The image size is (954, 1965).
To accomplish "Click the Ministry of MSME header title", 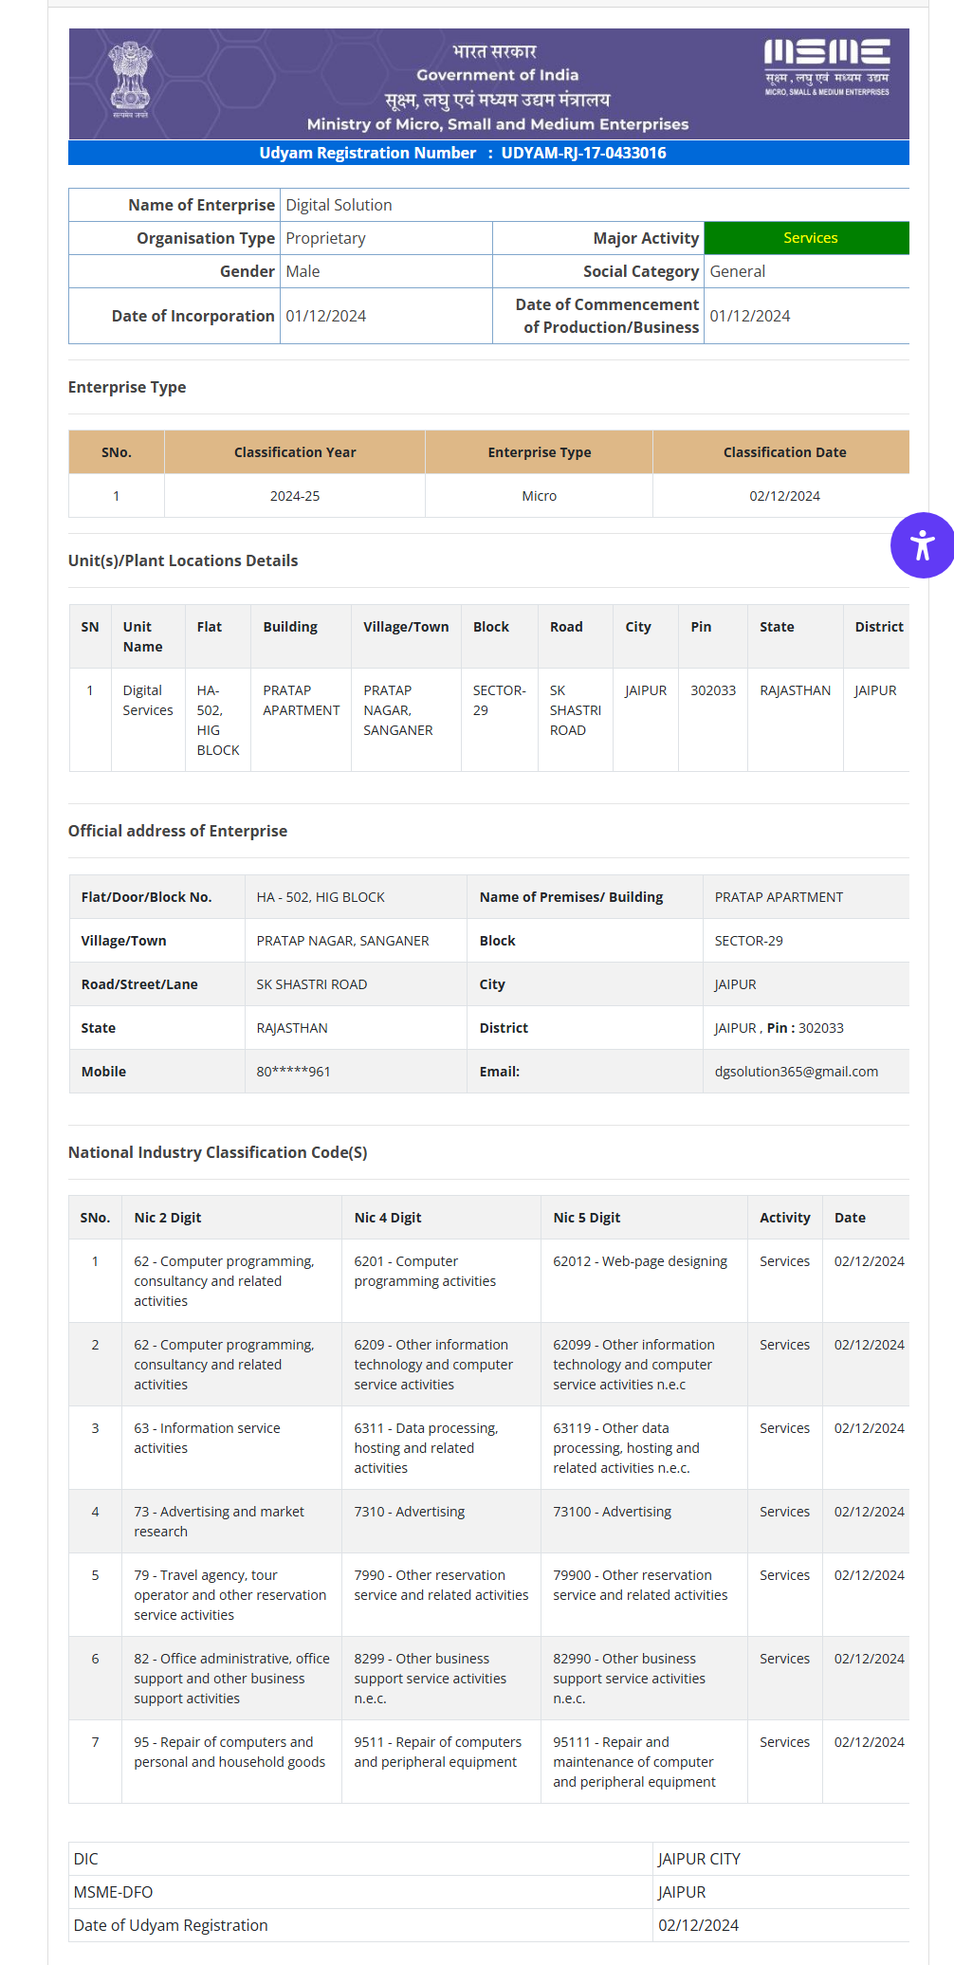I will pyautogui.click(x=497, y=124).
